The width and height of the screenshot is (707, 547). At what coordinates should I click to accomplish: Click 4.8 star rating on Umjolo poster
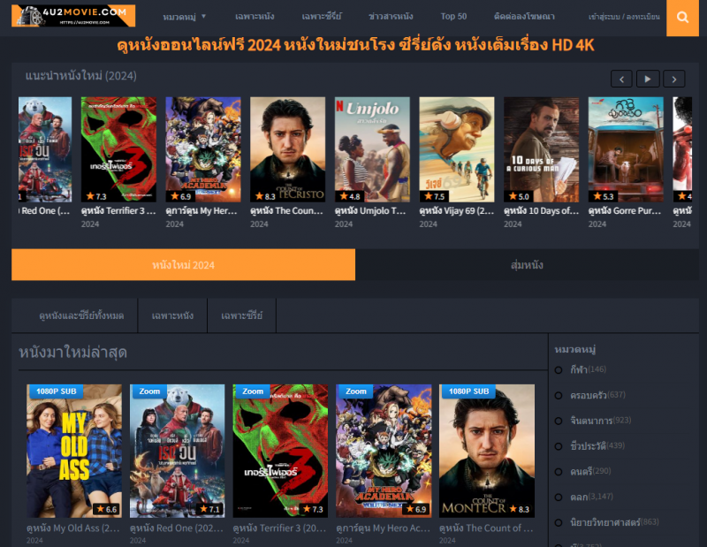[350, 196]
